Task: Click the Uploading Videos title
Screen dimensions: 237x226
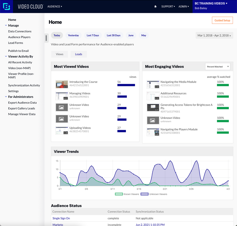Action: (x=80, y=128)
